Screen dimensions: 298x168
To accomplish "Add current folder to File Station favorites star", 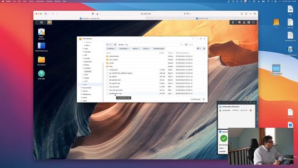I will (x=181, y=45).
